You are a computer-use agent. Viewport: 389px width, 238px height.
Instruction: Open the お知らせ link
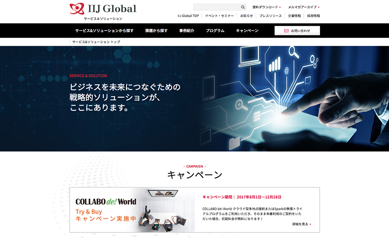tap(246, 16)
